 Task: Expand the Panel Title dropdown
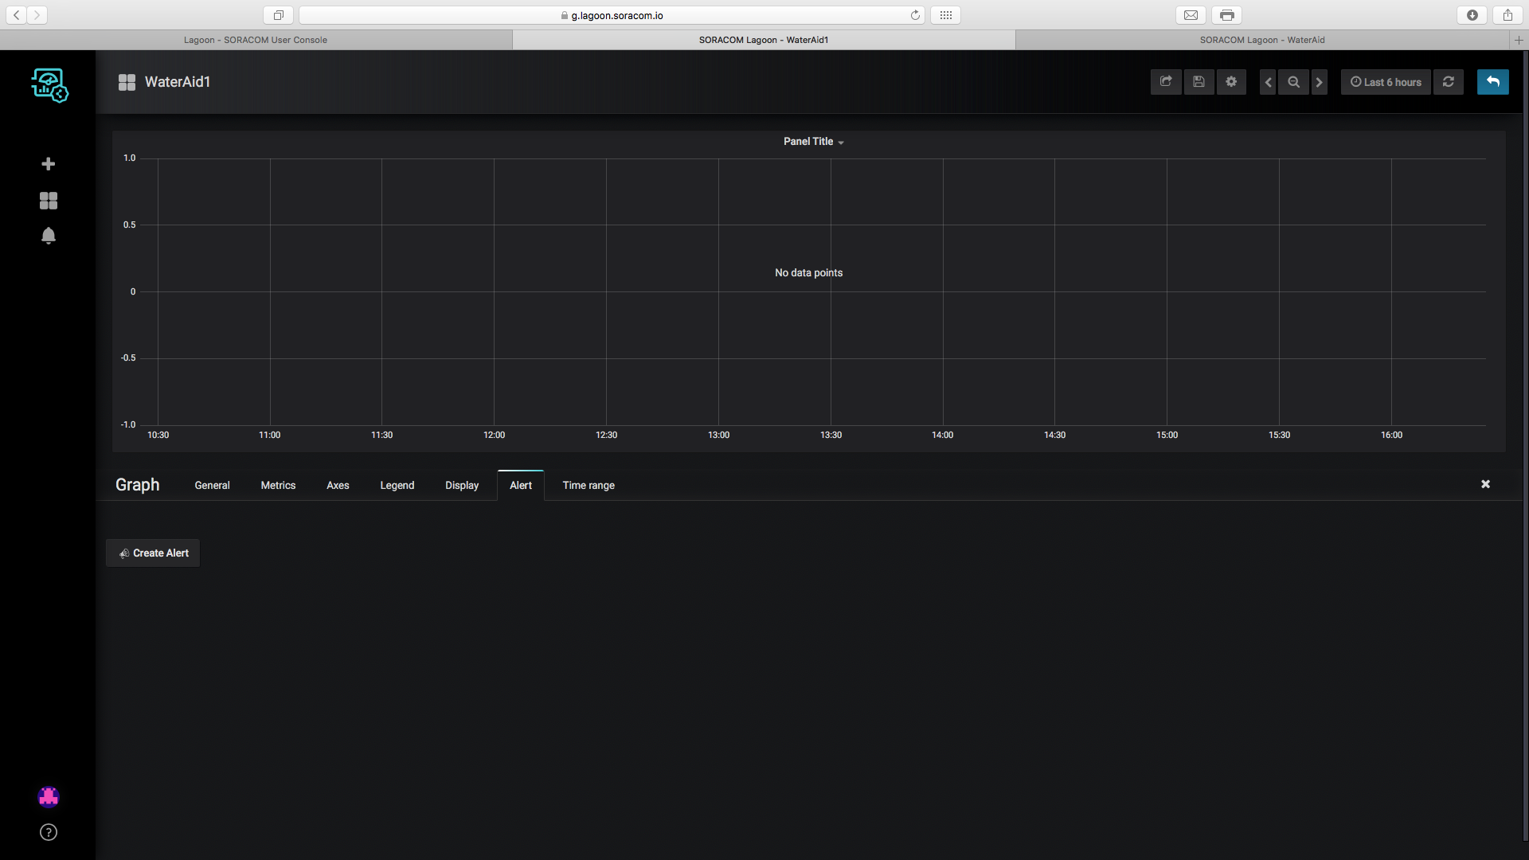pos(813,142)
